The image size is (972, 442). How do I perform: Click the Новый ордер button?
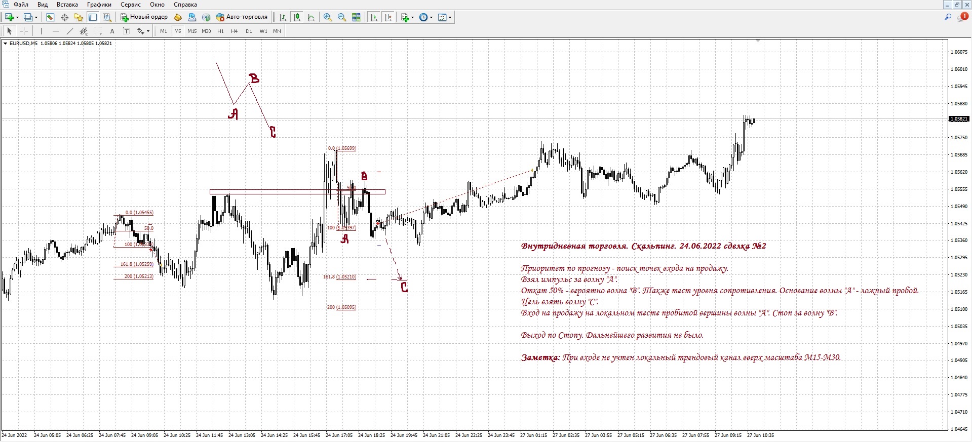[x=144, y=17]
